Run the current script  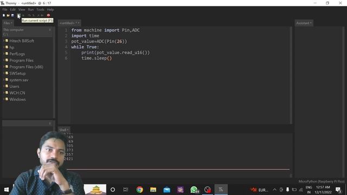pyautogui.click(x=19, y=15)
